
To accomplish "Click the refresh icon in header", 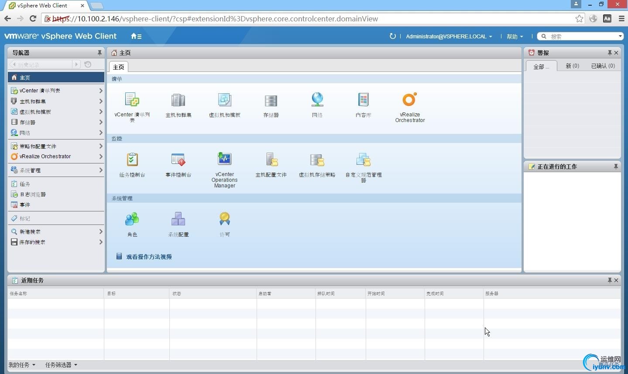I will [392, 36].
